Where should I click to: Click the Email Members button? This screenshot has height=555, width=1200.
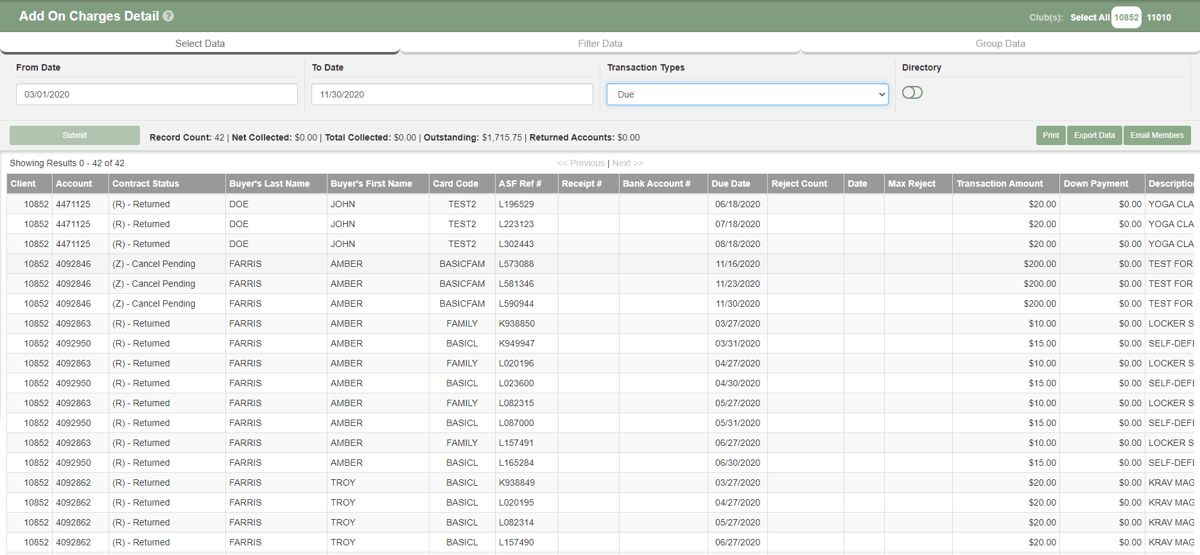tap(1157, 135)
